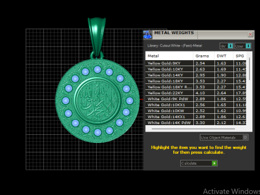Screen dimensions: 260x195
Task: Toggle Use Object Materials option
Action: [224, 138]
